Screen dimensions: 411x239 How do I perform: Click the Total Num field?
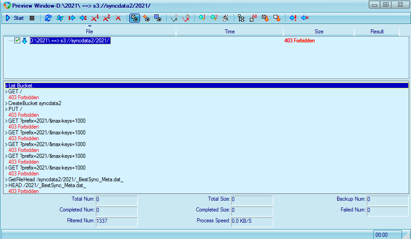point(117,200)
